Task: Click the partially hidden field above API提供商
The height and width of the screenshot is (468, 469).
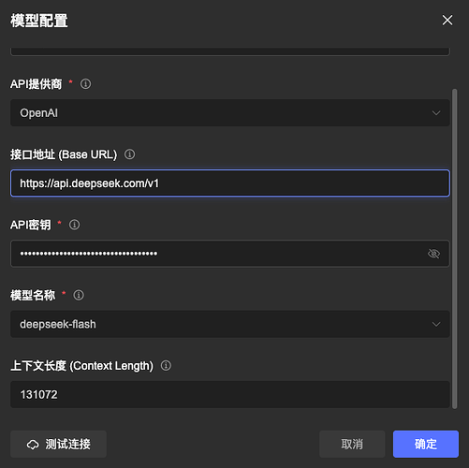Action: pyautogui.click(x=230, y=51)
